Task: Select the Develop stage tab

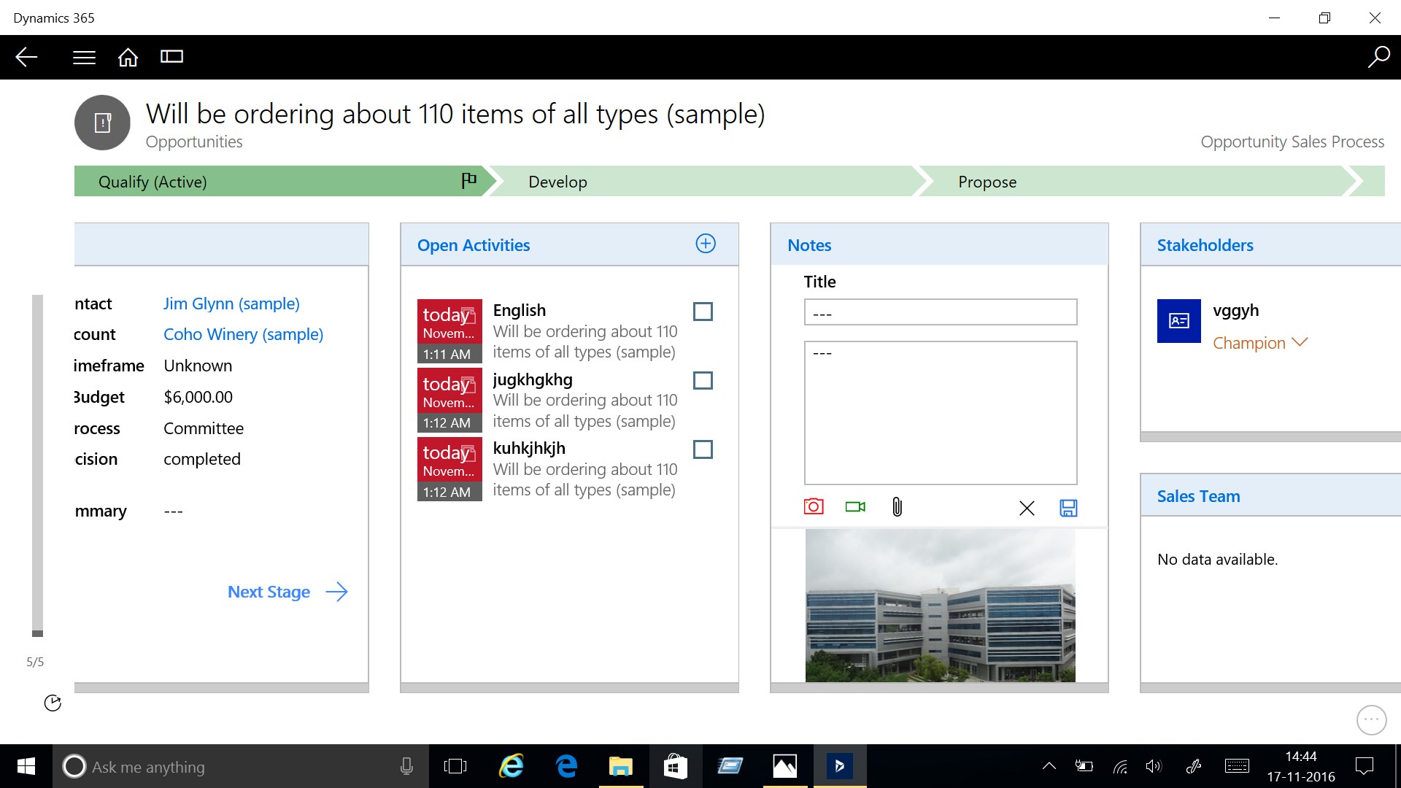Action: click(x=557, y=182)
